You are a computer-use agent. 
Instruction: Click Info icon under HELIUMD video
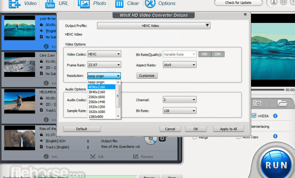click(46, 119)
